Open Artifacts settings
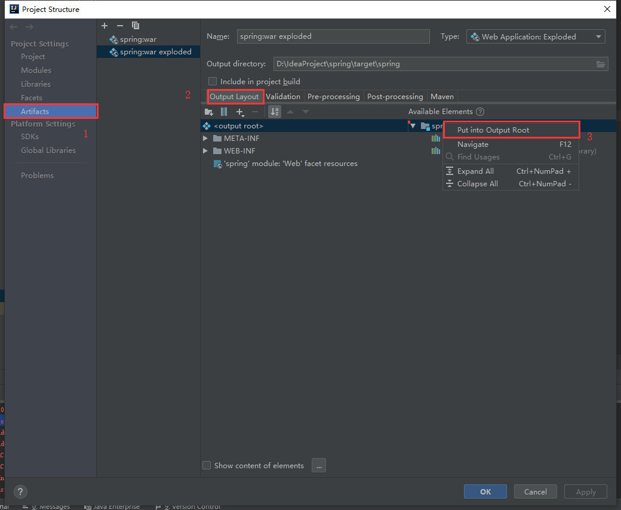This screenshot has height=510, width=621. [x=51, y=111]
